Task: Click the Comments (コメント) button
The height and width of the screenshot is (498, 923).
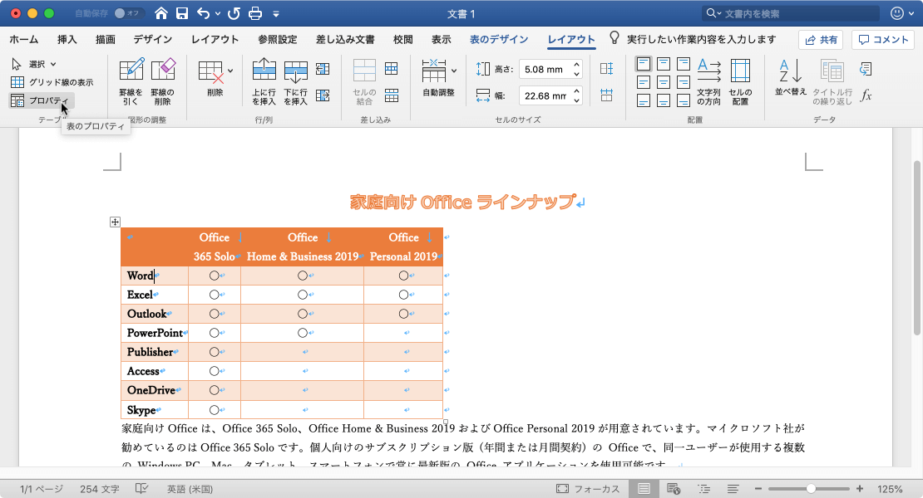Action: (882, 39)
